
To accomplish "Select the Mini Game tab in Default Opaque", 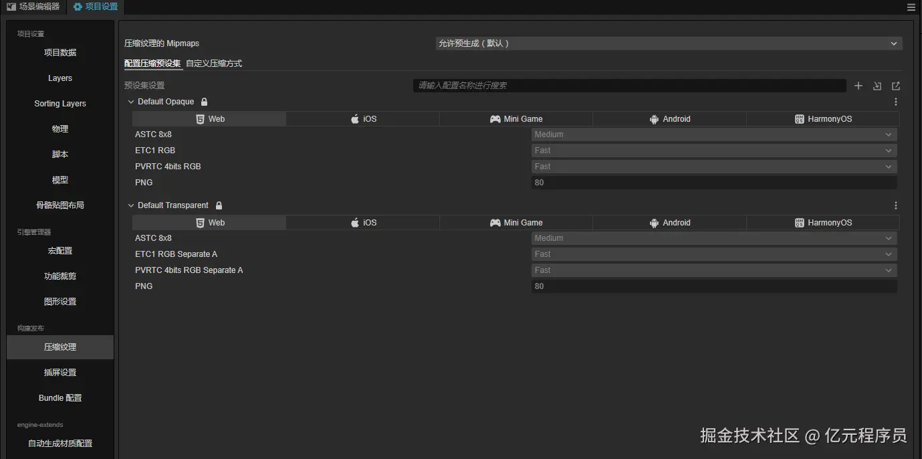I will pos(516,119).
